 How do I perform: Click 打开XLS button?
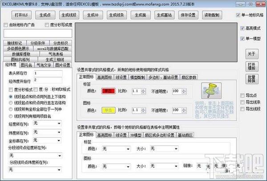pyautogui.click(x=21, y=15)
